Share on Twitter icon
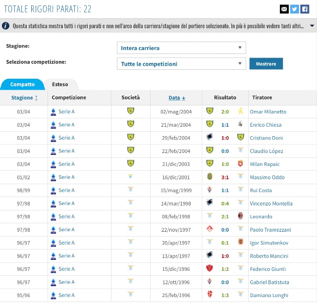 [294, 9]
